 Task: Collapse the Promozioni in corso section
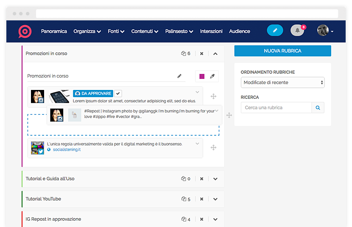(x=215, y=53)
